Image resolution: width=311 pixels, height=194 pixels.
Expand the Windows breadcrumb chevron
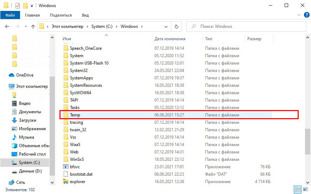pos(142,26)
